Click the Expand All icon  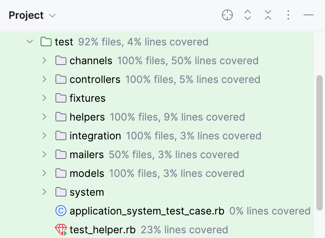pos(247,15)
